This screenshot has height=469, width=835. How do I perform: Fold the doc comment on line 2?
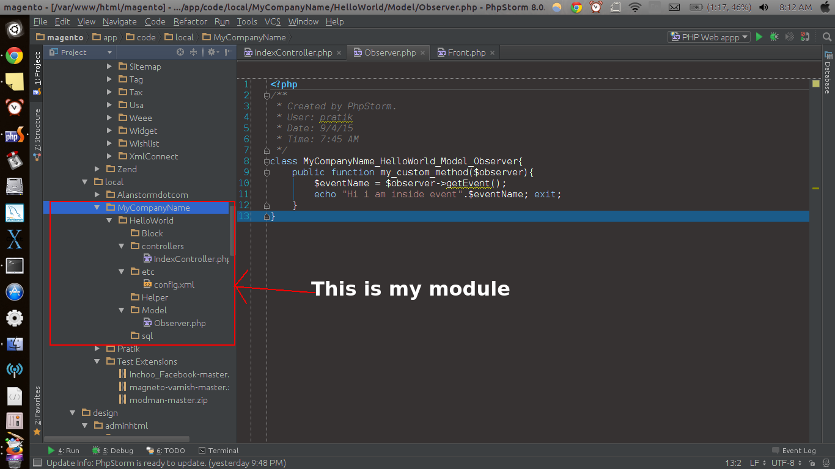click(x=267, y=95)
